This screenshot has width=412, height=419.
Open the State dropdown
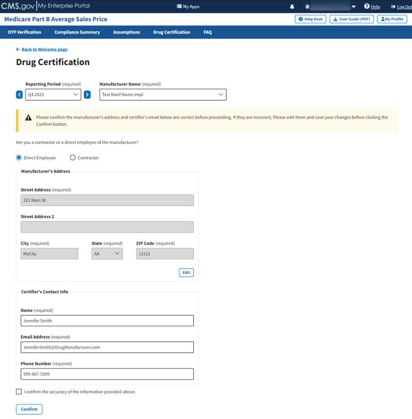[x=107, y=254]
